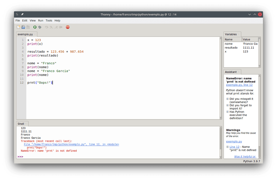Expand the Line 12 warning details
Viewport: 277px width, 180px height.
coord(228,147)
